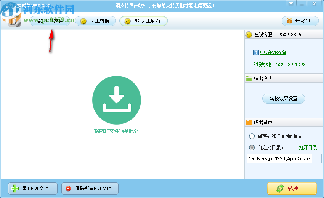Click the green plus icon on 添加PDF文件

click(x=15, y=188)
